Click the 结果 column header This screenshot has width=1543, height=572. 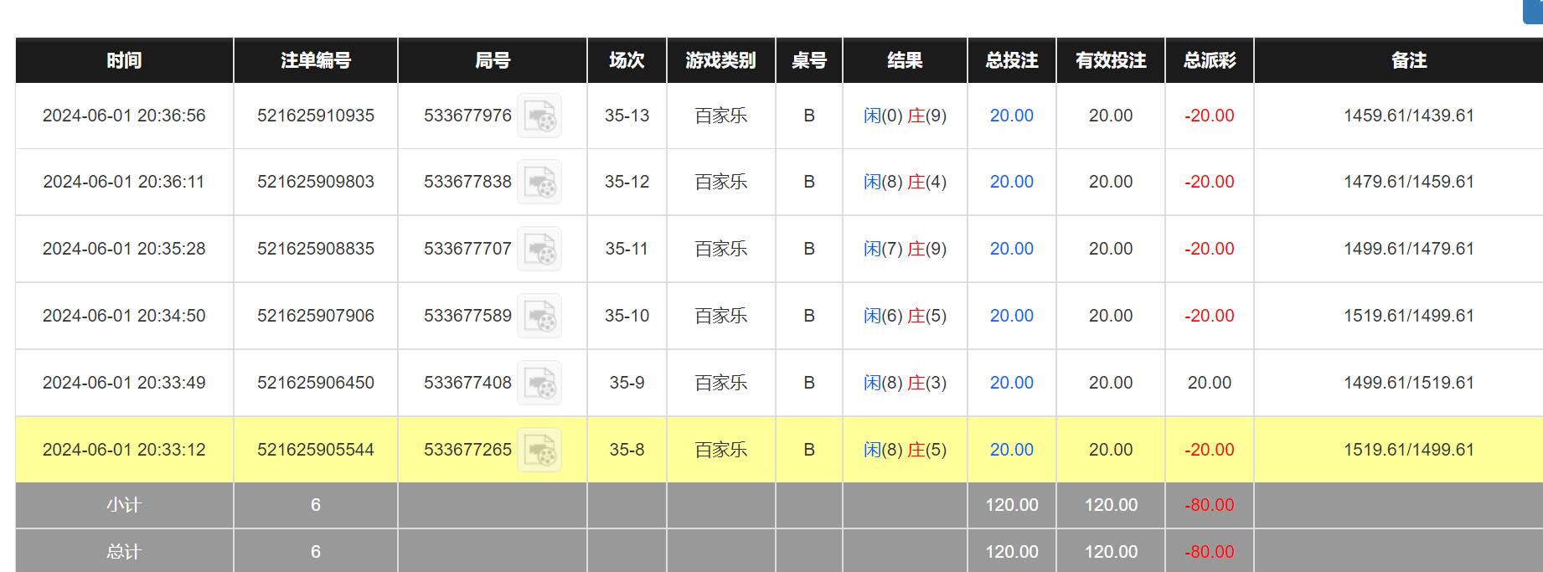point(905,60)
